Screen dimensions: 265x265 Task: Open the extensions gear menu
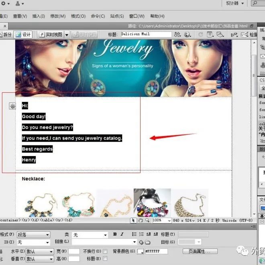[5, 3]
